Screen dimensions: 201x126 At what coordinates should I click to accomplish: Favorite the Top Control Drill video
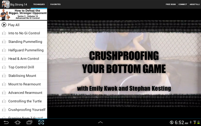(x=4, y=67)
